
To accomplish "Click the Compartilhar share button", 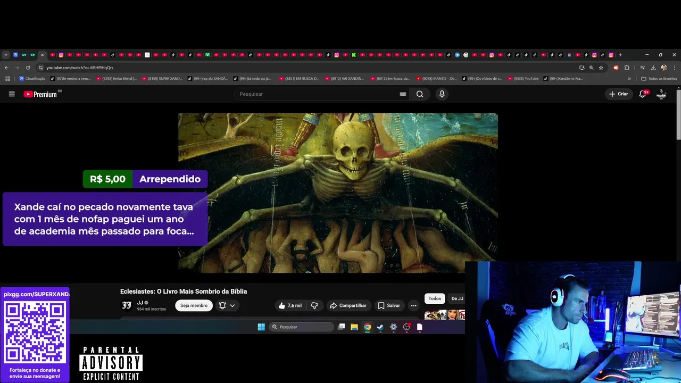I will tap(348, 305).
